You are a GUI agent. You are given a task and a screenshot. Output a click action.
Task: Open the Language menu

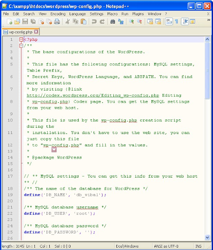78,14
